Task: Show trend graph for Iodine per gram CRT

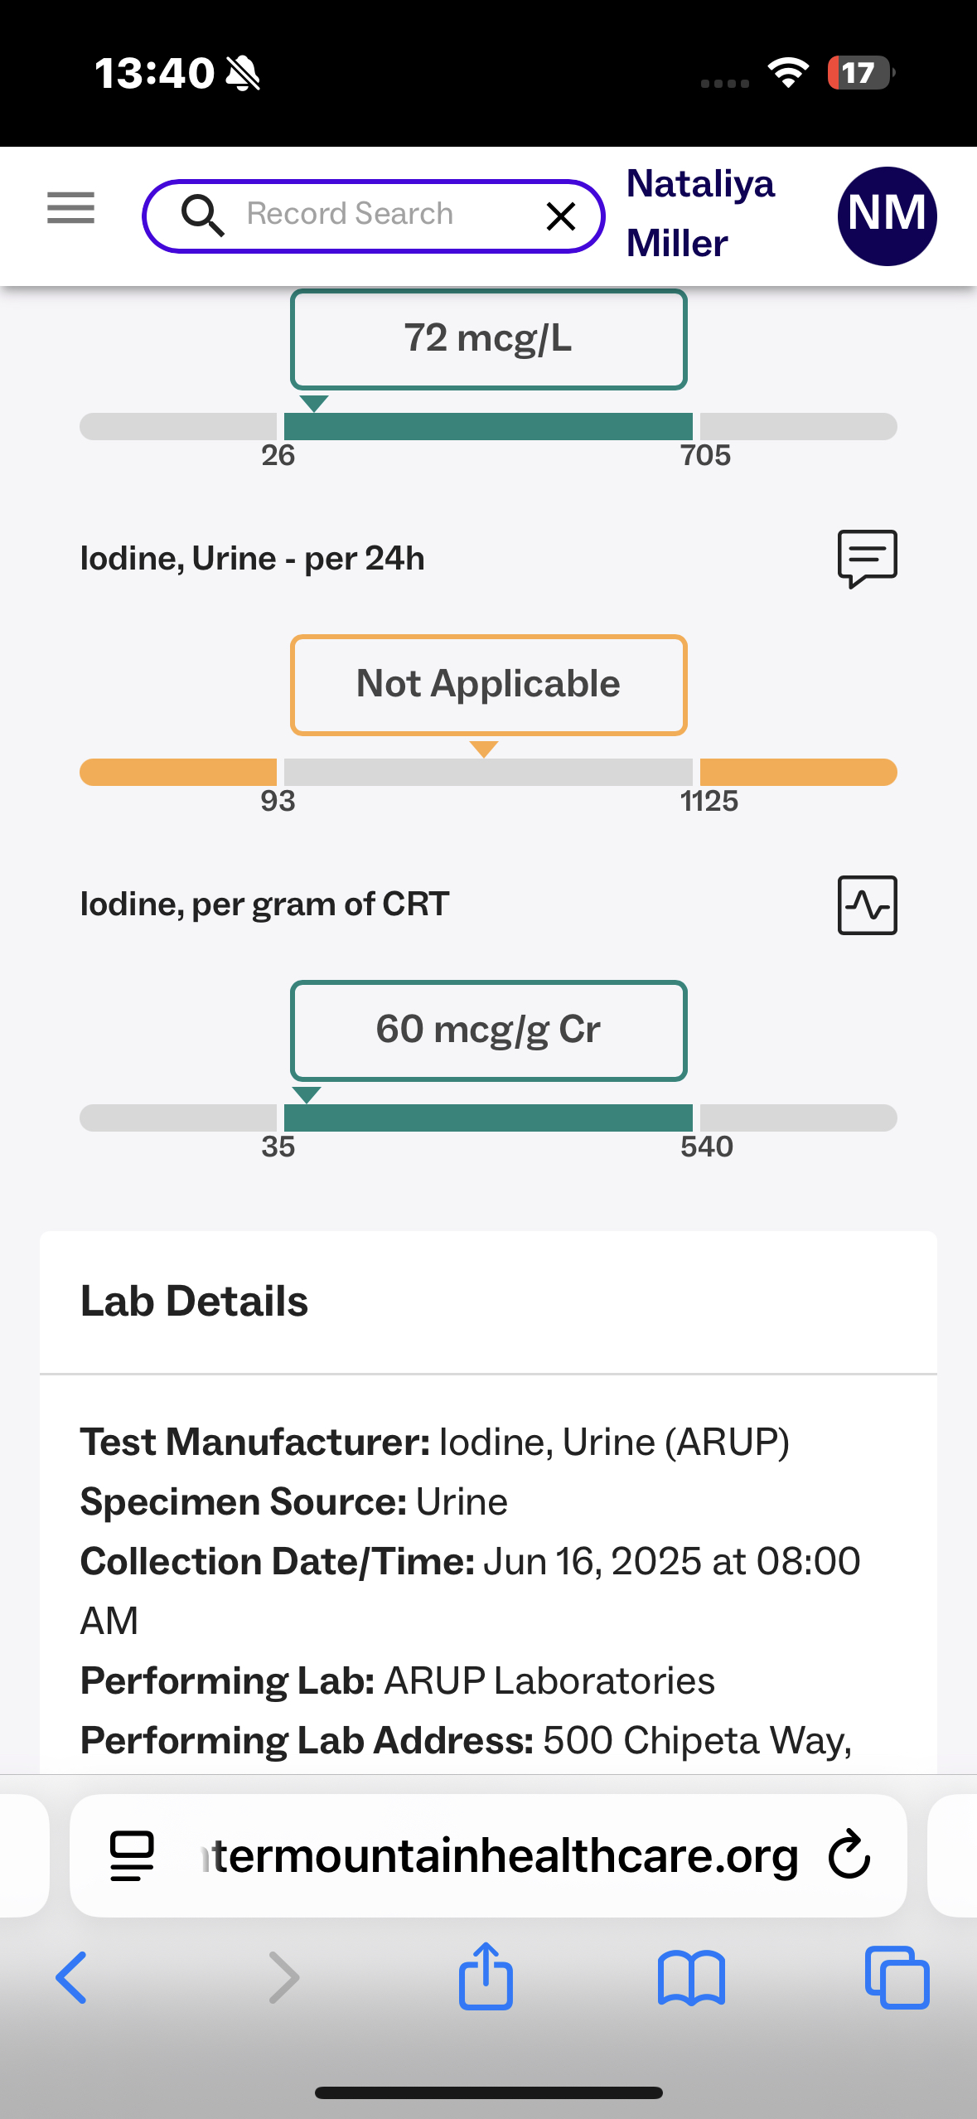Action: [x=867, y=904]
